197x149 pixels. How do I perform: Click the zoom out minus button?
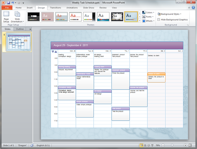click(163, 145)
